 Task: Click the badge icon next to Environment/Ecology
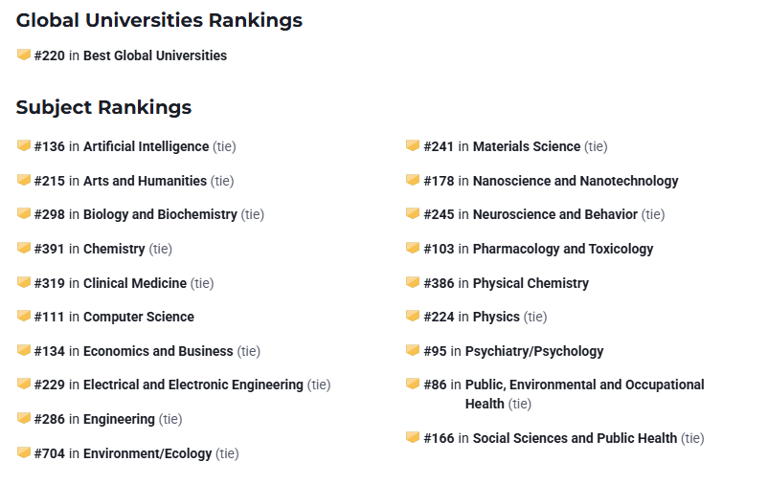tap(24, 452)
